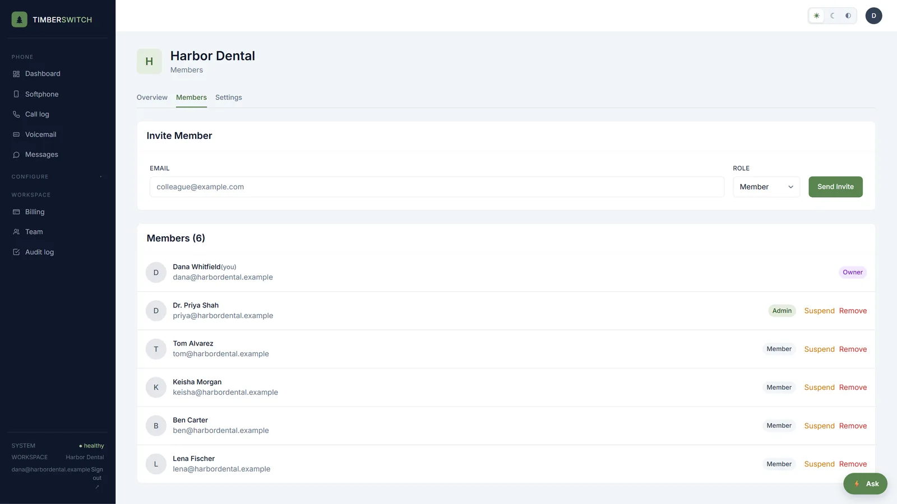Click Tom Alvarez's T avatar
Viewport: 897px width, 504px height.
[x=156, y=349]
